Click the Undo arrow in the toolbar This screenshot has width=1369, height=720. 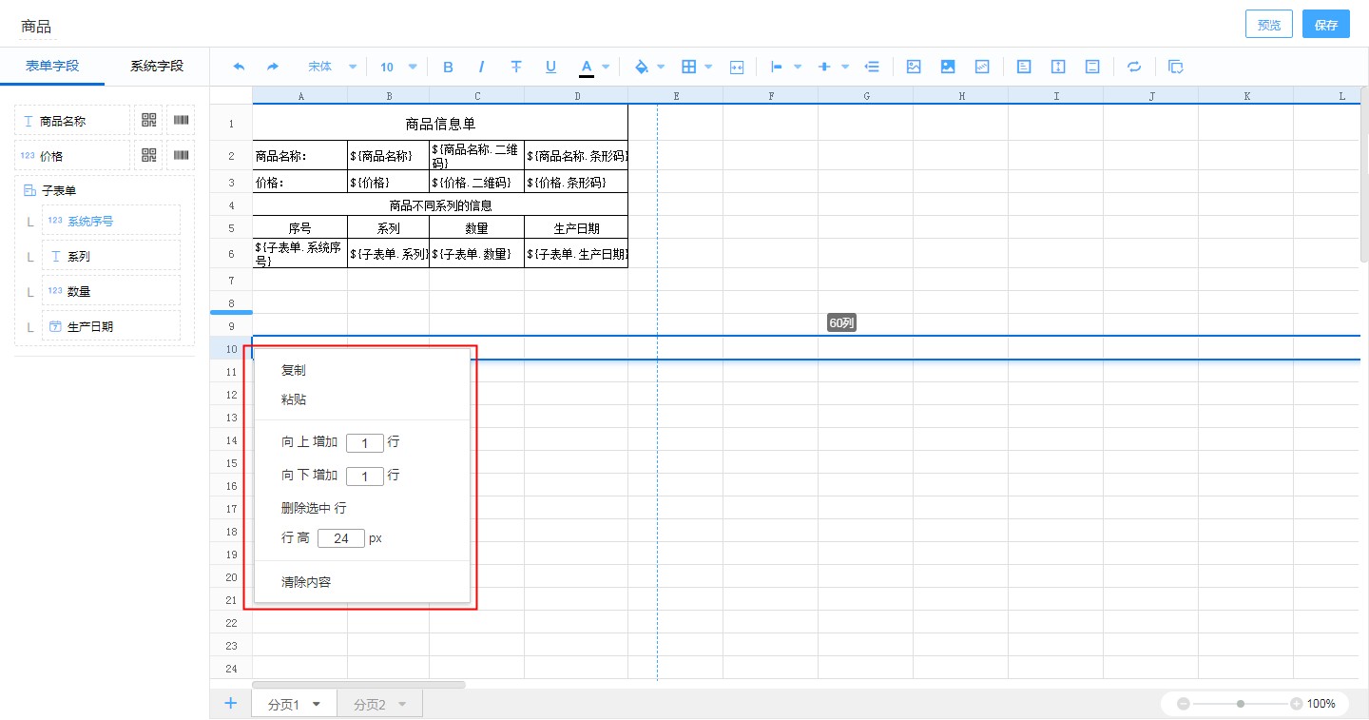point(237,67)
